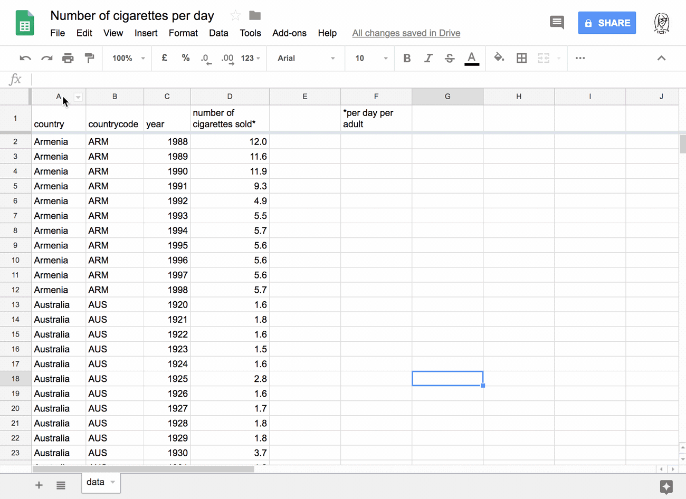This screenshot has width=686, height=499.
Task: Decrease decimal places icon
Action: [205, 59]
